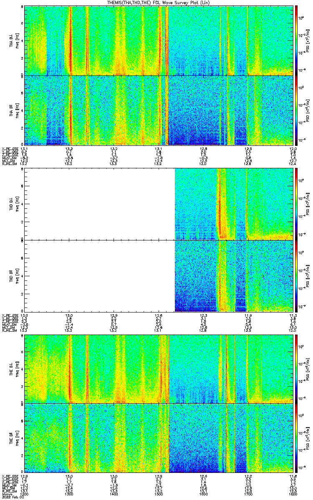Image resolution: width=313 pixels, height=500 pixels.
Task: Click the 1700 time tick label
Action: [x=248, y=493]
